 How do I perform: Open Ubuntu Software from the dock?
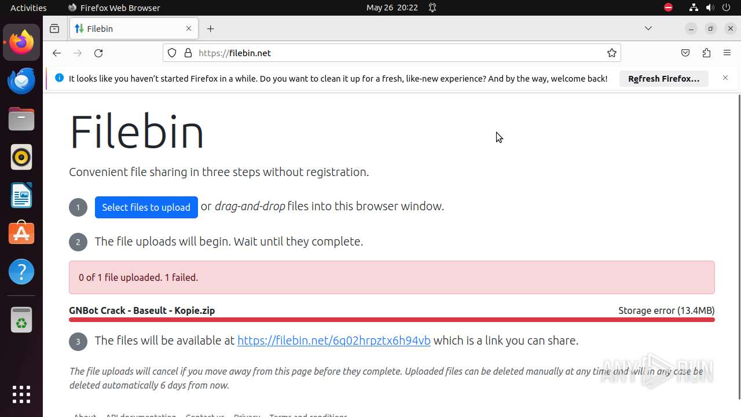(x=21, y=233)
